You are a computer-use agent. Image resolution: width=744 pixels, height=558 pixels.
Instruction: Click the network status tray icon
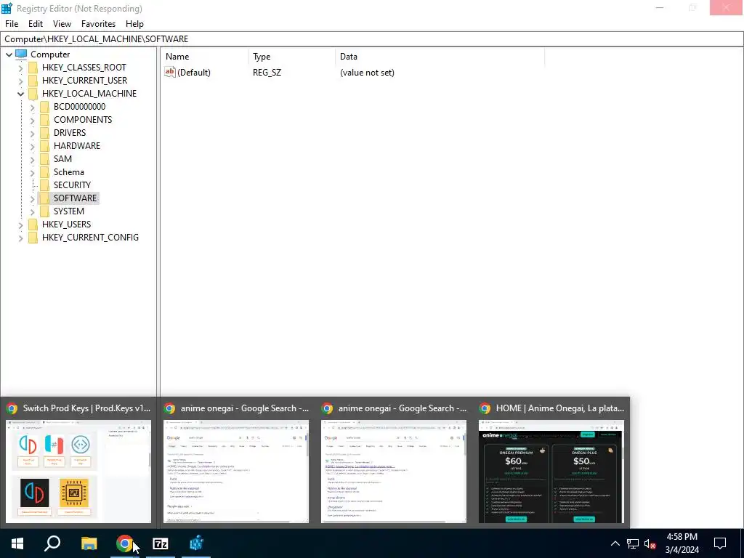coord(633,543)
